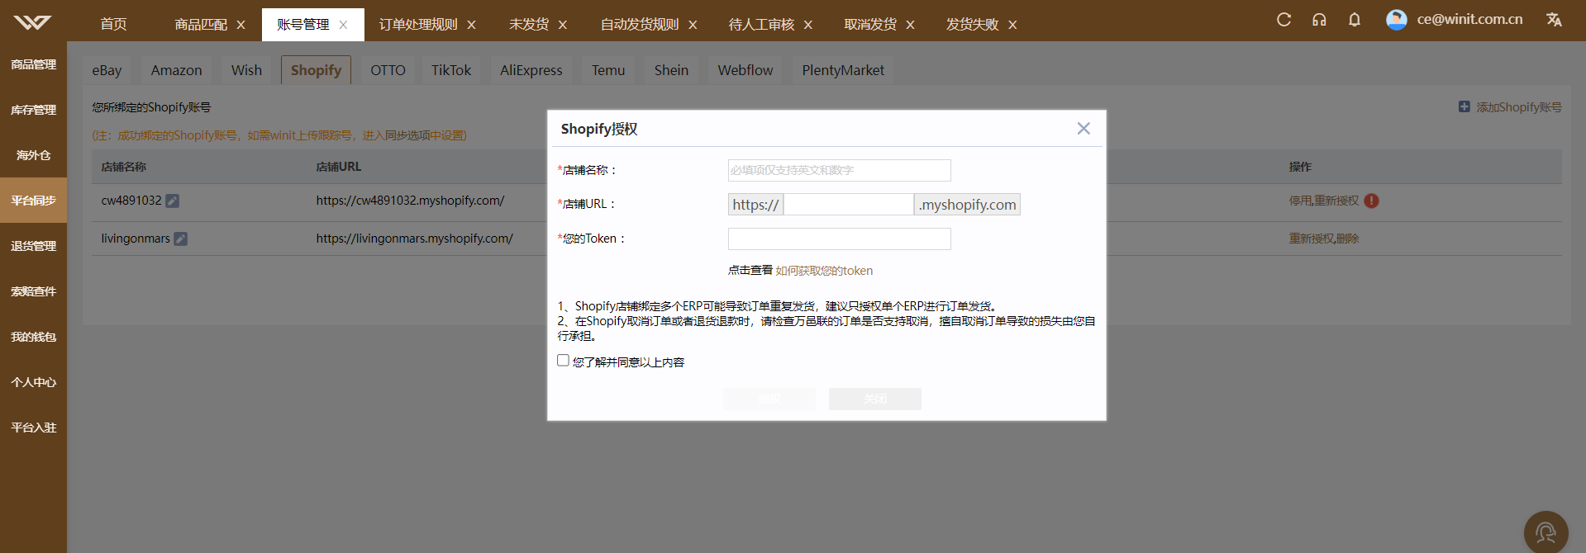Edit the livingonmars store name pencil icon
The width and height of the screenshot is (1586, 553).
click(180, 239)
